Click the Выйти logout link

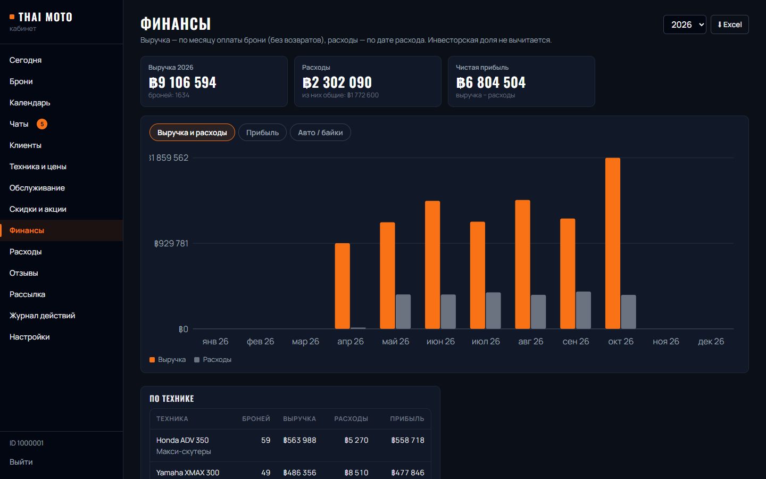pyautogui.click(x=21, y=462)
